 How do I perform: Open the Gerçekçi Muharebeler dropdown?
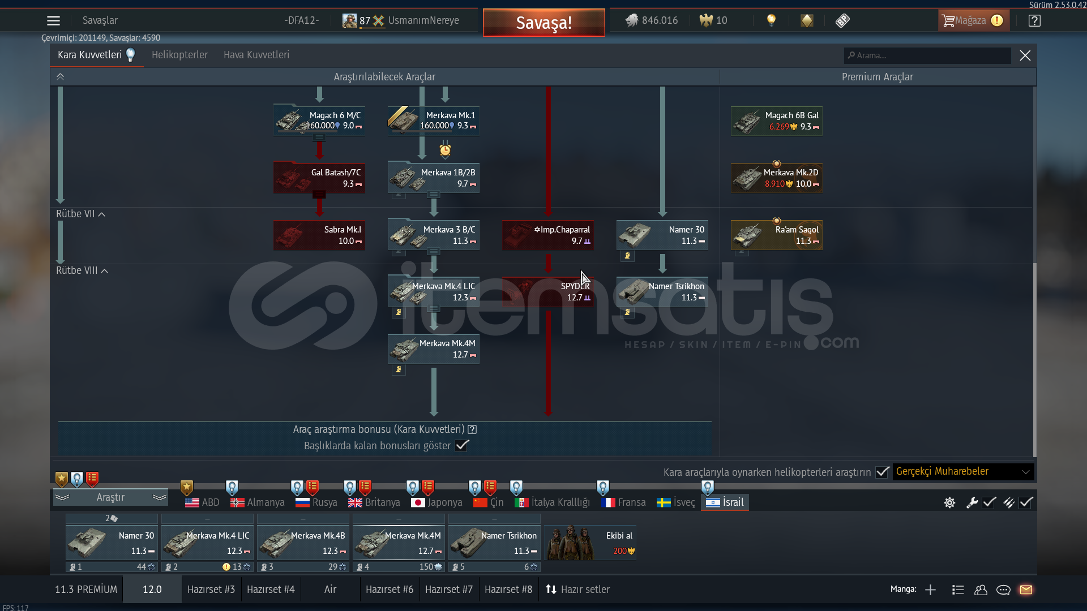click(962, 471)
